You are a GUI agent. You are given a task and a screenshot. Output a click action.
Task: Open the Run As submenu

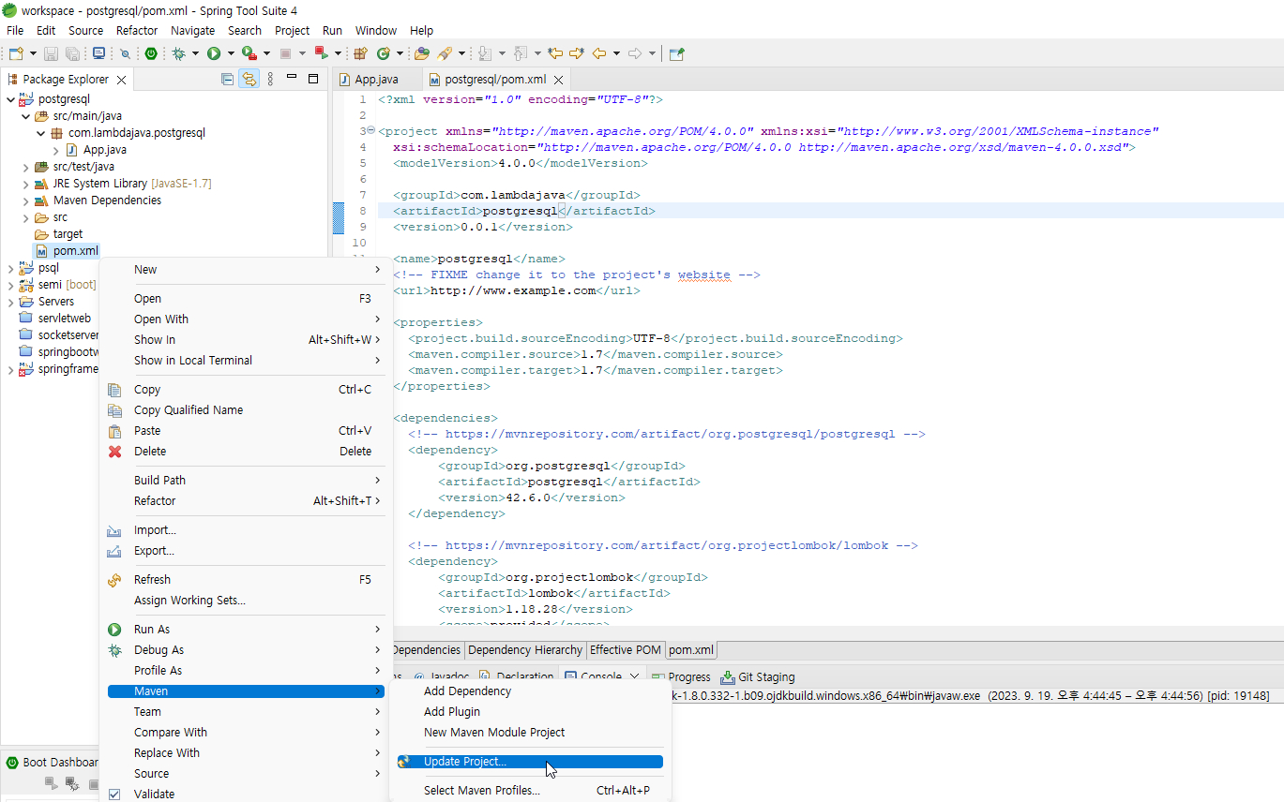coord(245,630)
